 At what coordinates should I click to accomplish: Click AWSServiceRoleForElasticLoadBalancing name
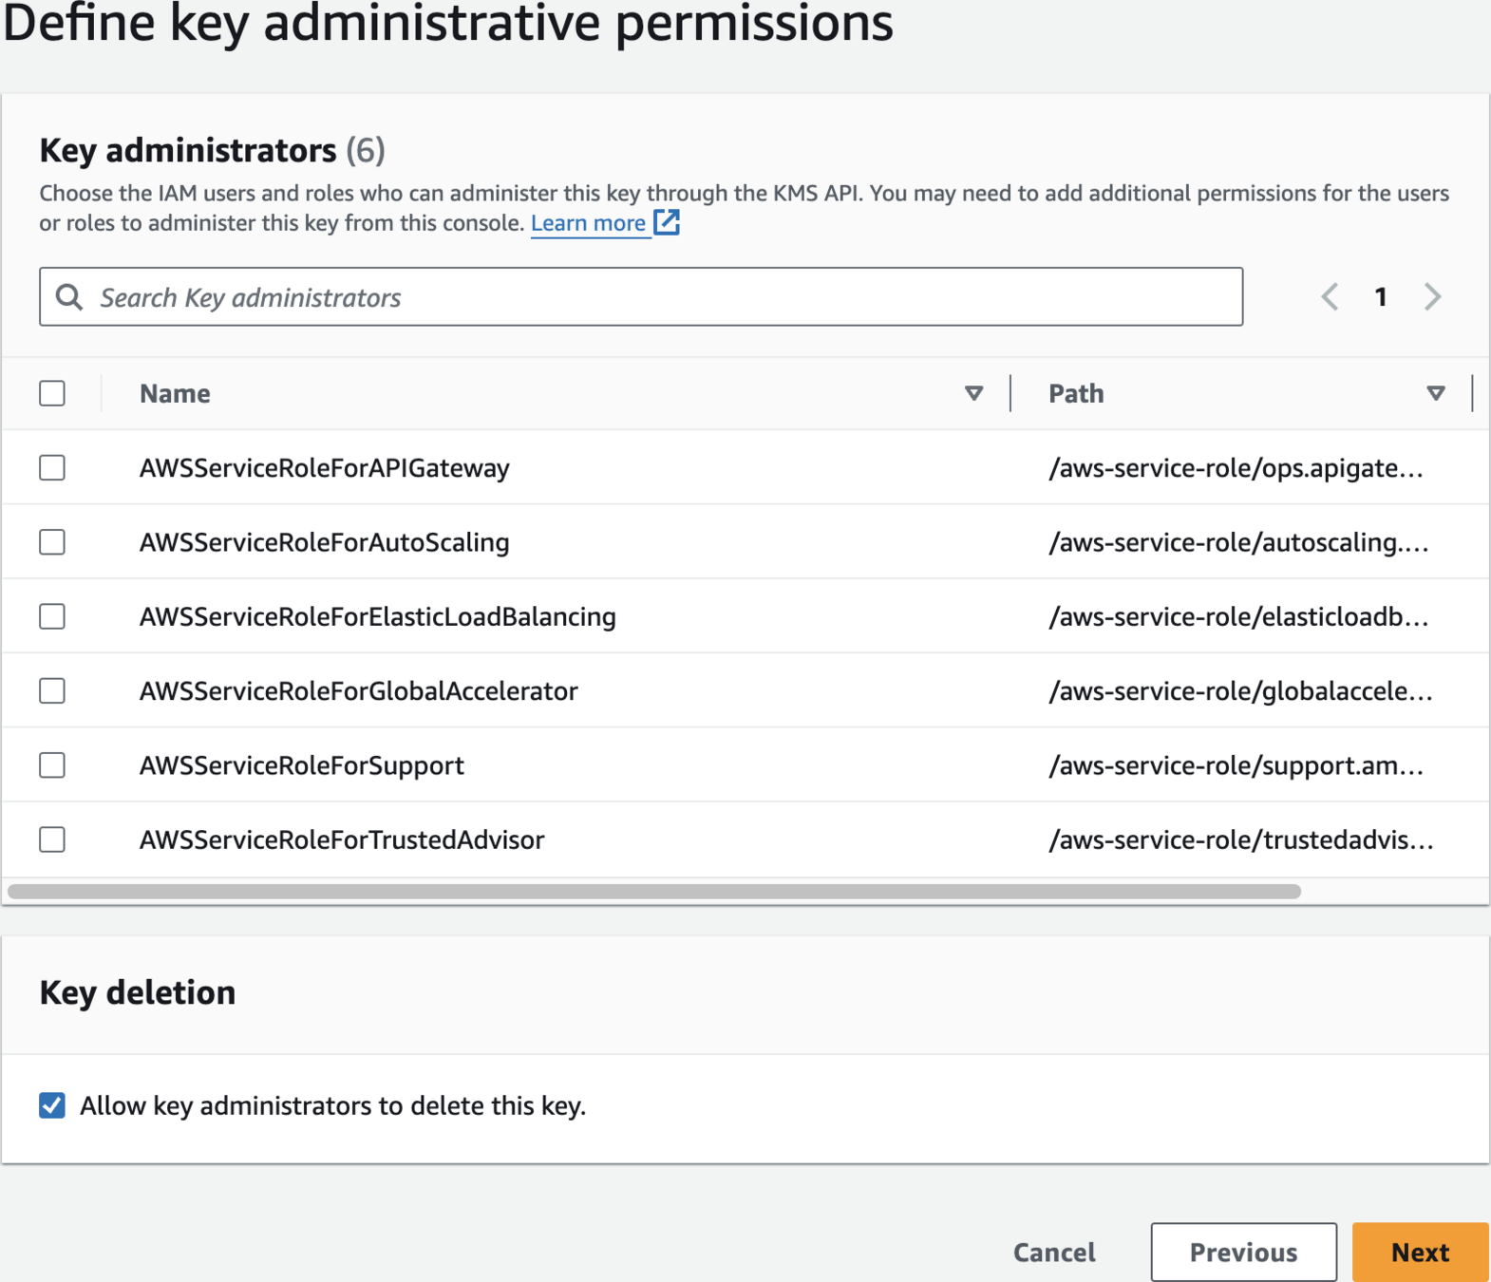coord(378,617)
